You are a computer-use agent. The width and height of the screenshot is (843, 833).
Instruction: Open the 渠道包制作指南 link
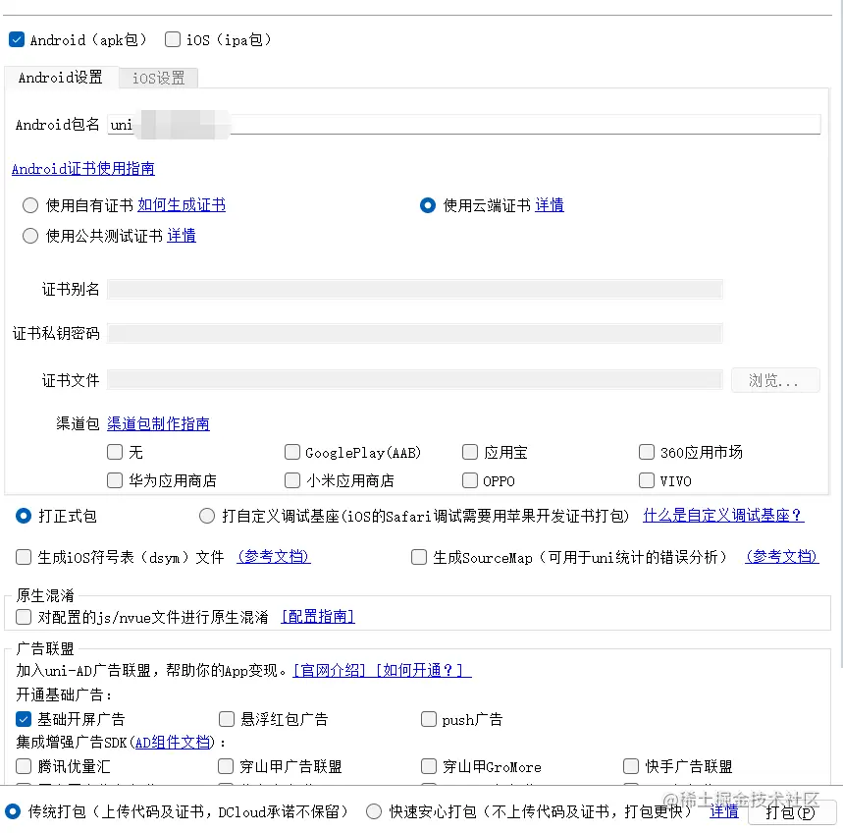point(158,424)
